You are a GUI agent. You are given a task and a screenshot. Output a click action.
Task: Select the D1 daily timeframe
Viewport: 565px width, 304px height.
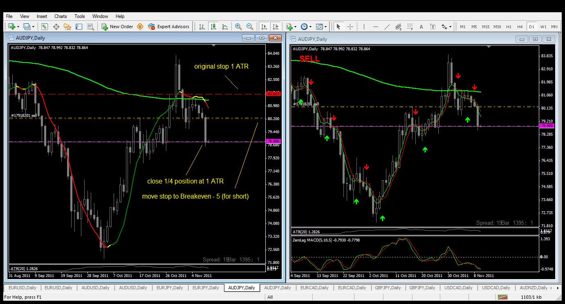point(531,27)
